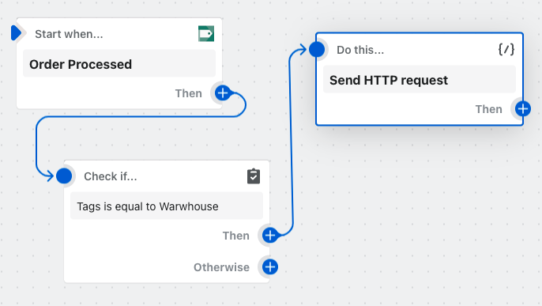Click the Check if... card header

pos(111,176)
